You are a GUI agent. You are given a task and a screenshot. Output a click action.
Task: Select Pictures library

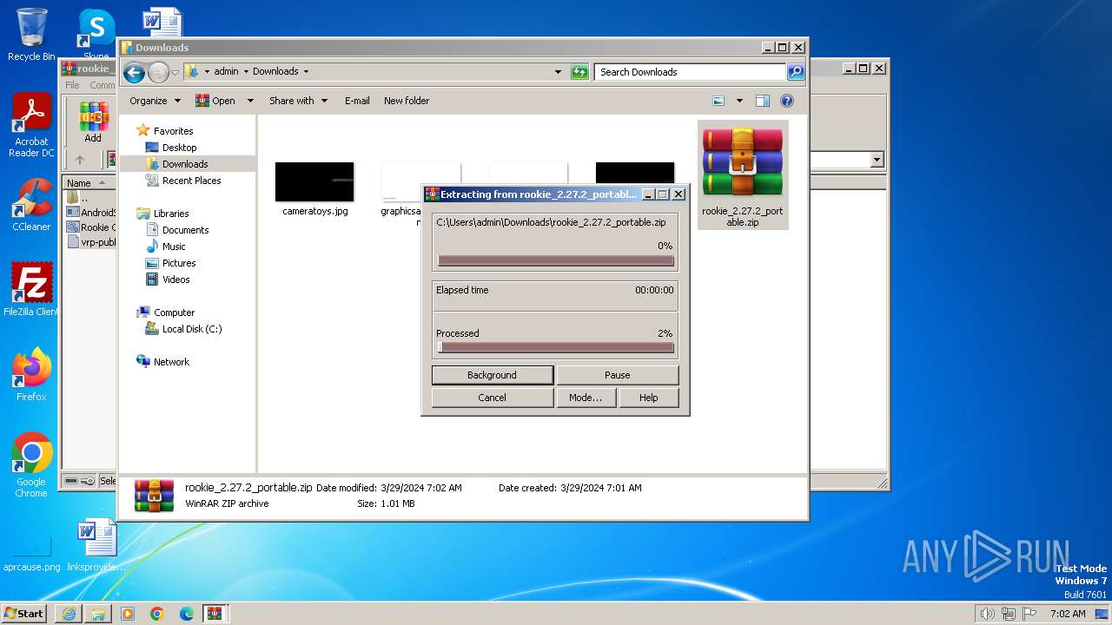coord(179,263)
